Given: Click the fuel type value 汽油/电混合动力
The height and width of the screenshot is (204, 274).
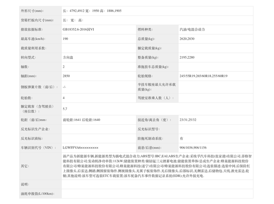Looking at the screenshot, I should [x=193, y=29].
